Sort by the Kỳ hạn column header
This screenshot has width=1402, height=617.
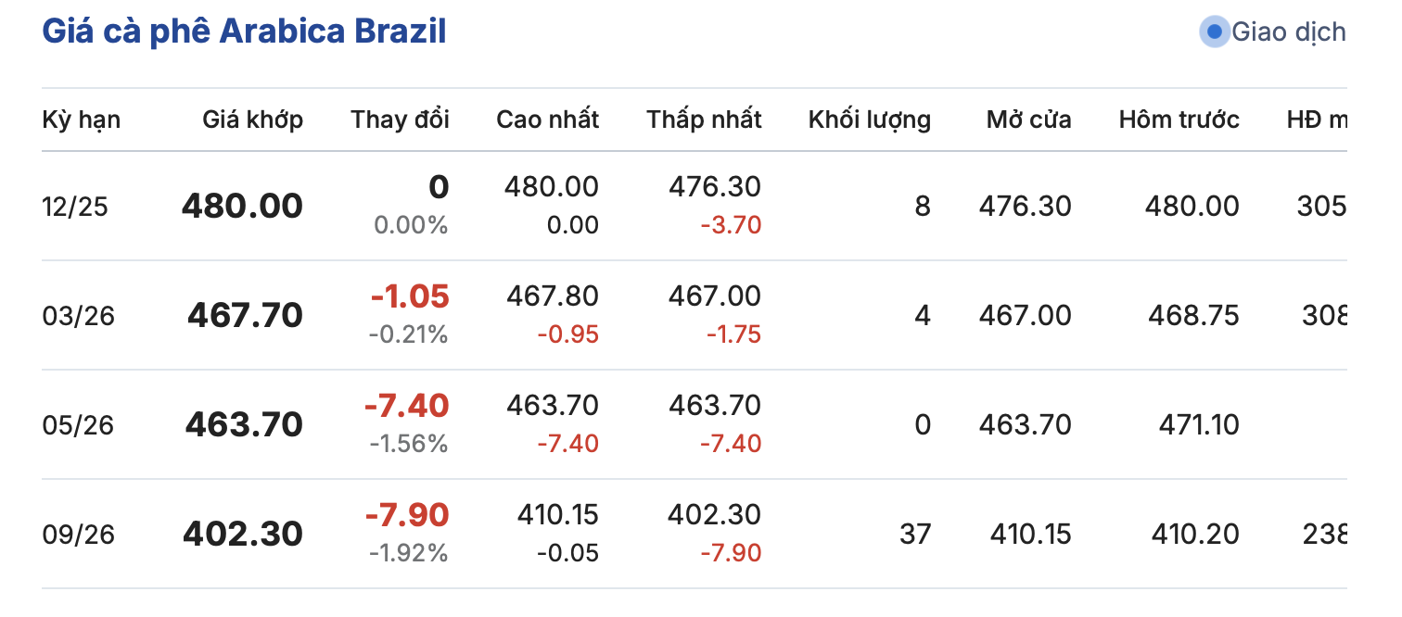(82, 120)
